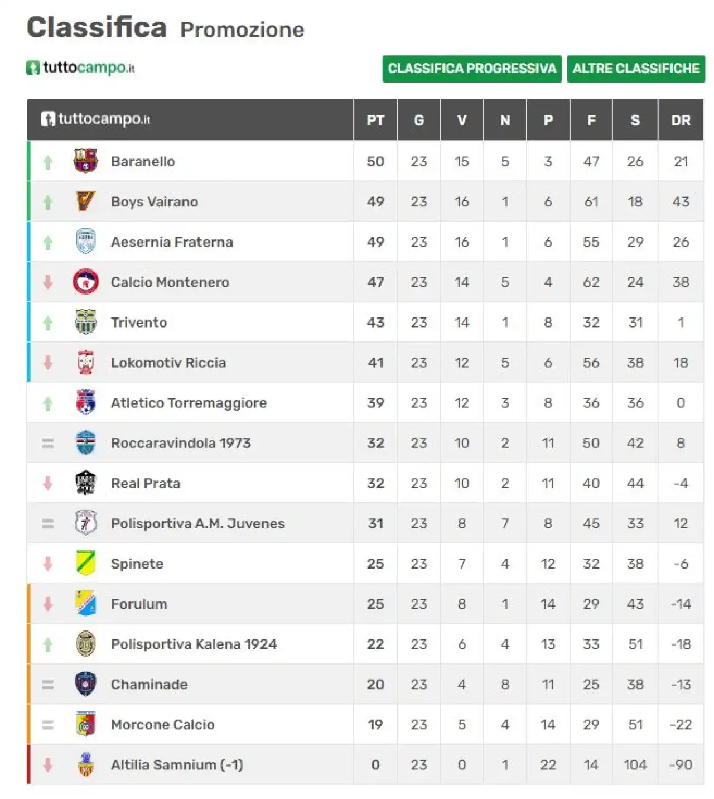The image size is (714, 799).
Task: Open the Polisportiva Kalena 1924 link
Action: 194,644
